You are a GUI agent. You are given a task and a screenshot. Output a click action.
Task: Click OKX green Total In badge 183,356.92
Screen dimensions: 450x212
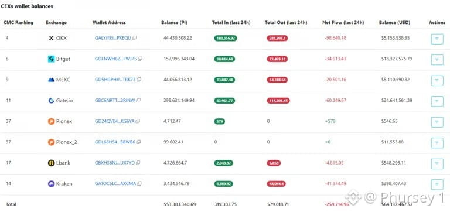coord(226,38)
